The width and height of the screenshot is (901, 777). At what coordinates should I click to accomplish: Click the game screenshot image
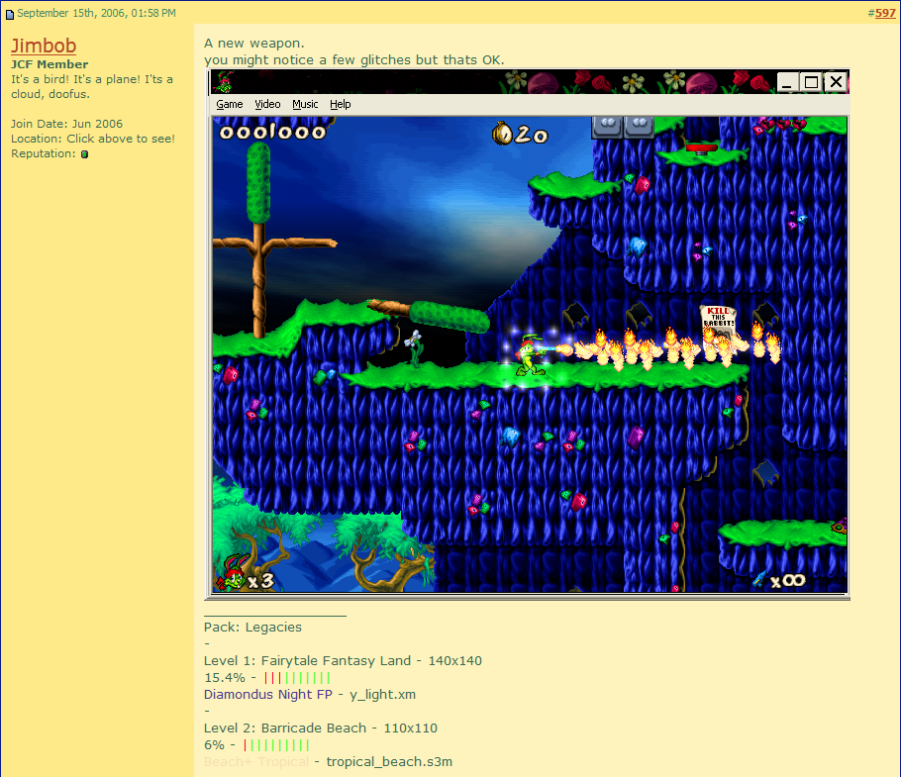coord(528,335)
